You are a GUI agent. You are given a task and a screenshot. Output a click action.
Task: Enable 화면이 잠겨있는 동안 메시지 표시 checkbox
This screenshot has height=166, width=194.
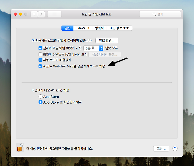tap(40, 54)
